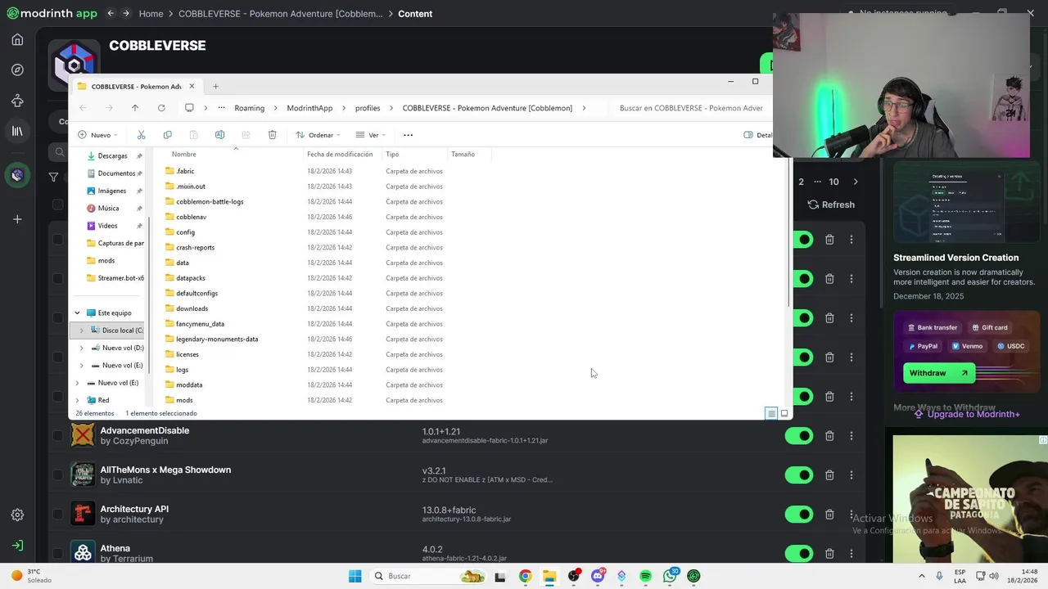Click the plus icon to create instance
The height and width of the screenshot is (589, 1048).
pyautogui.click(x=17, y=218)
